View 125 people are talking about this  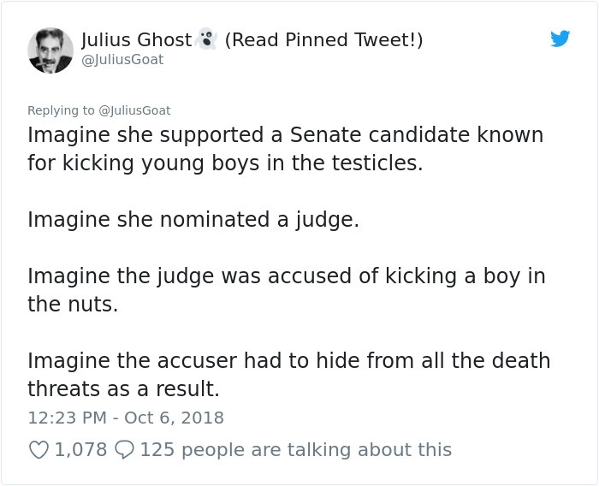pyautogui.click(x=295, y=449)
